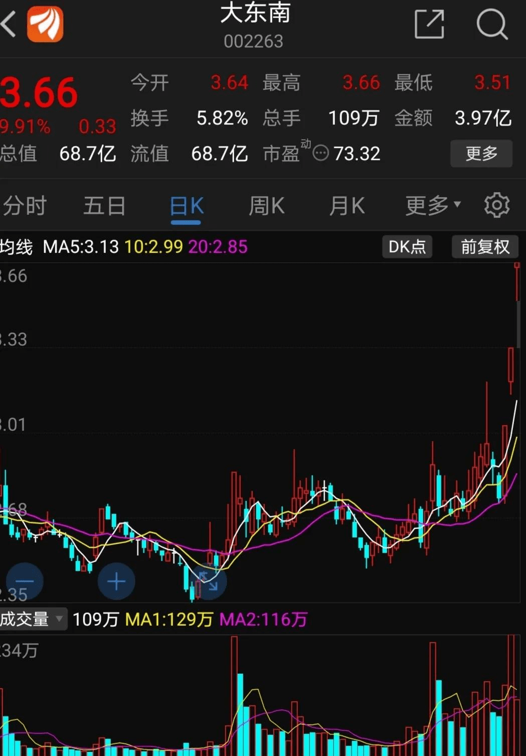Tap the 金额 value 3.97亿

pyautogui.click(x=483, y=118)
